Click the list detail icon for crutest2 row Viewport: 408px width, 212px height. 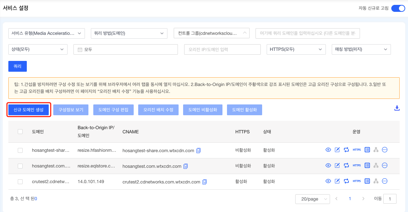coord(367,181)
